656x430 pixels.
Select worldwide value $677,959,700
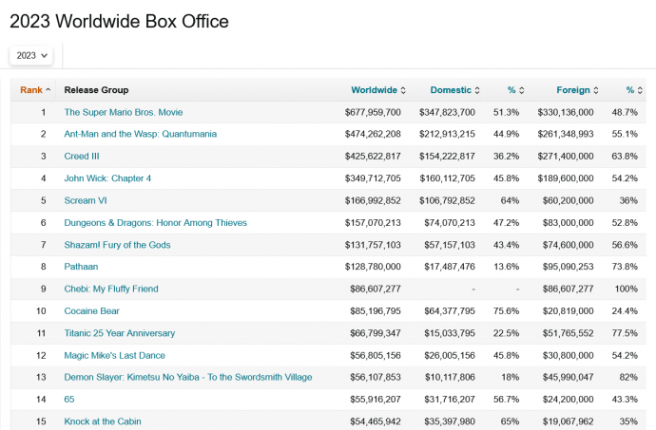pyautogui.click(x=373, y=112)
